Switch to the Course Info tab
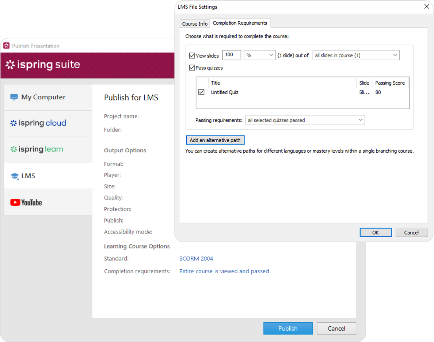 tap(195, 24)
